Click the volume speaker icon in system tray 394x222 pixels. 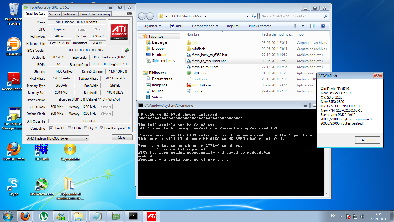(x=362, y=216)
